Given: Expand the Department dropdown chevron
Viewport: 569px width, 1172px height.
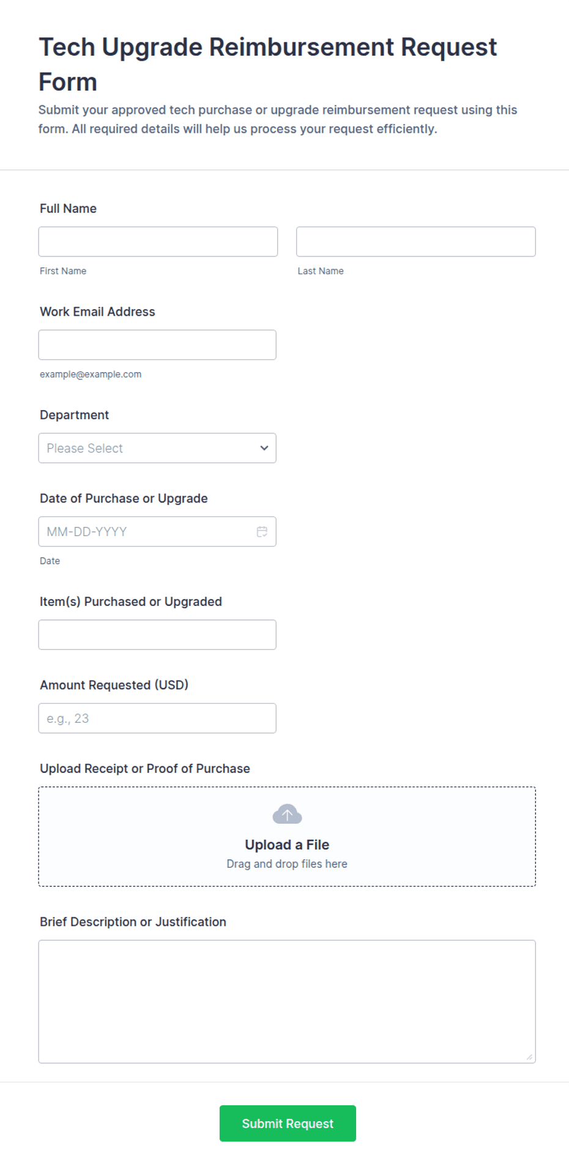Looking at the screenshot, I should 264,448.
